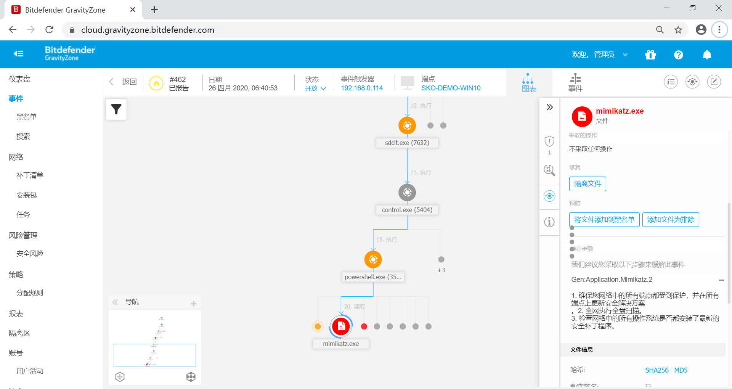This screenshot has width=732, height=389.
Task: Switch to the 图表 graph tab
Action: tap(529, 83)
